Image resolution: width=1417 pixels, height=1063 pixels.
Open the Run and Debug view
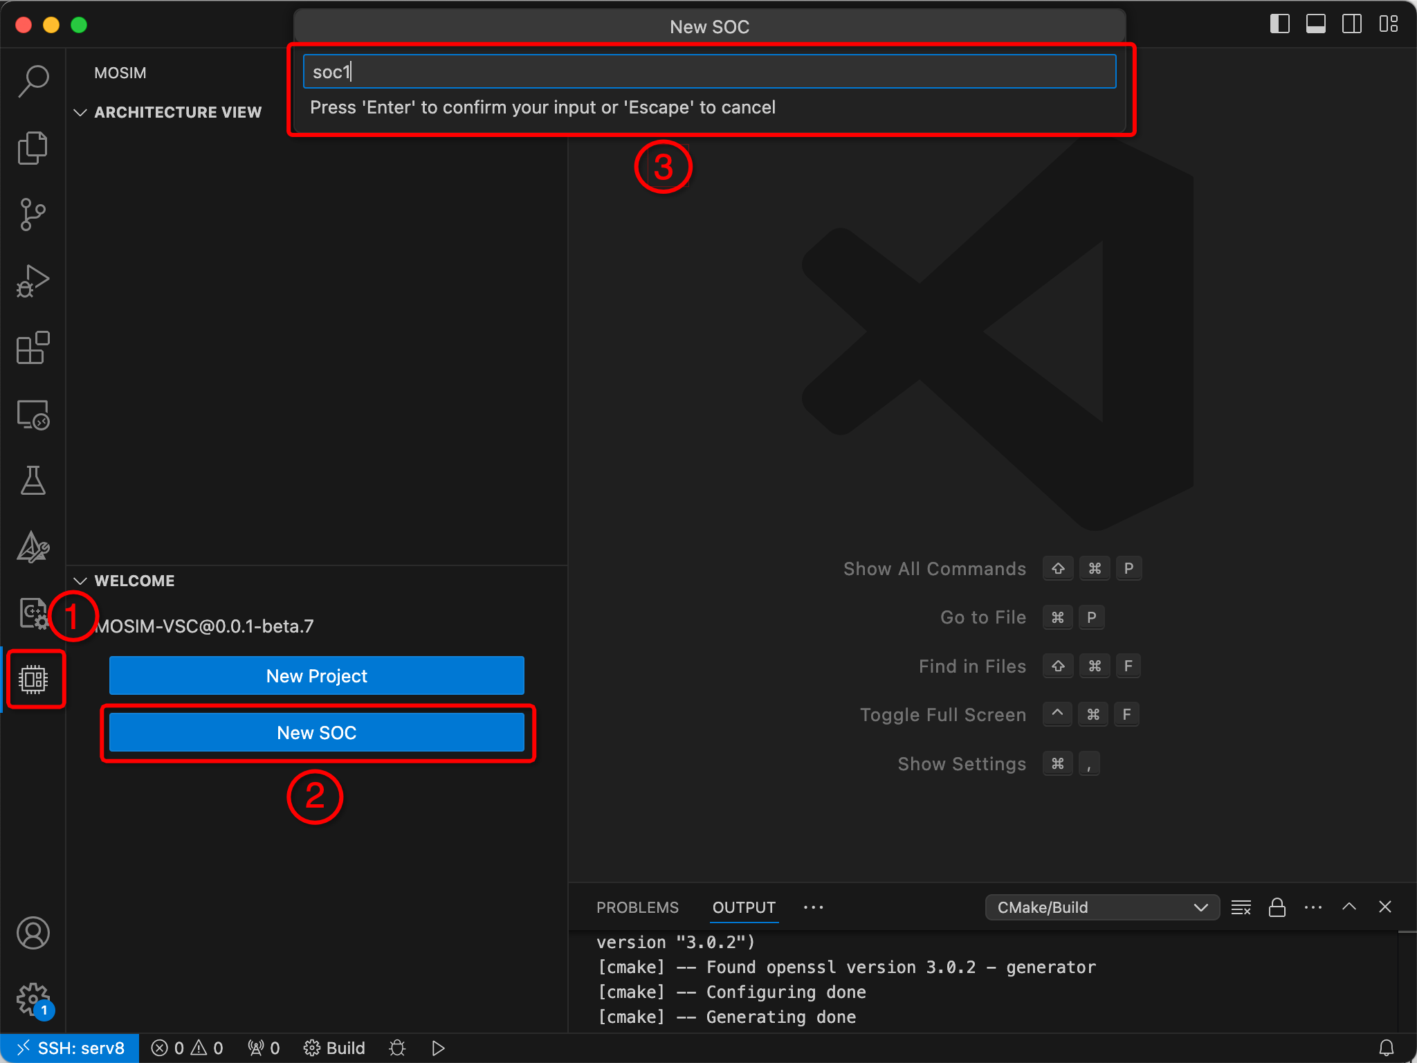tap(33, 280)
